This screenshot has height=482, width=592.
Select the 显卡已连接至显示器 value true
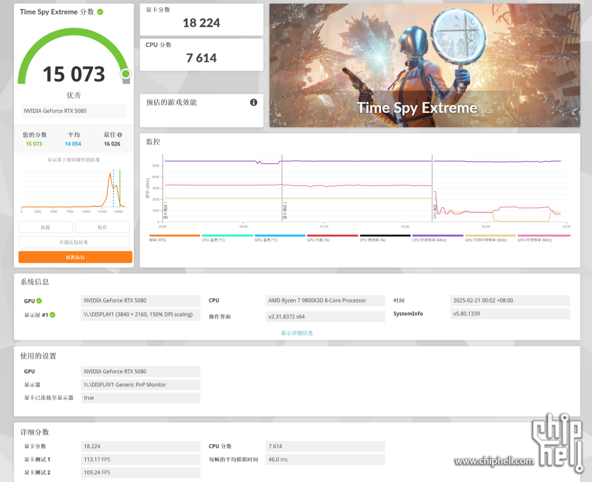[140, 398]
